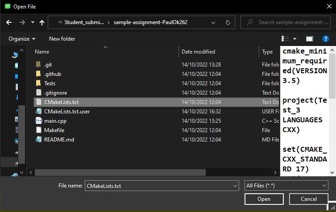Image resolution: width=336 pixels, height=212 pixels.
Task: Click the search box field
Action: [286, 22]
